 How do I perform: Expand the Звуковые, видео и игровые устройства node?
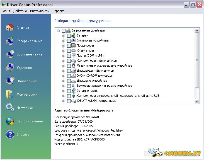[64, 86]
